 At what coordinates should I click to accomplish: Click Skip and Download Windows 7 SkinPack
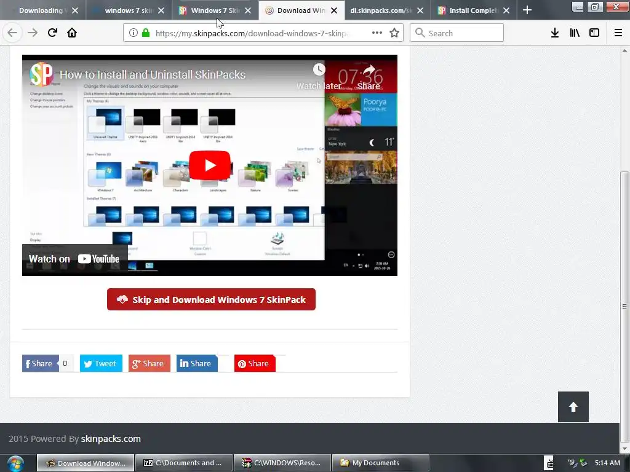pos(212,299)
